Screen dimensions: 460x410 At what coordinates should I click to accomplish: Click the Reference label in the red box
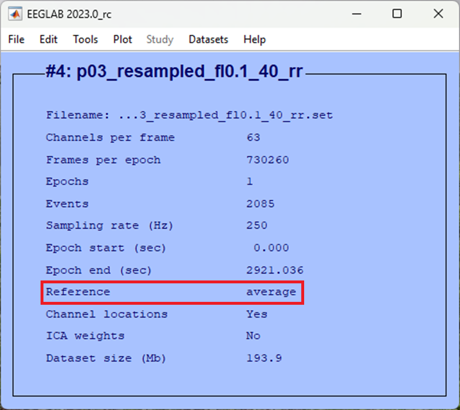(78, 292)
